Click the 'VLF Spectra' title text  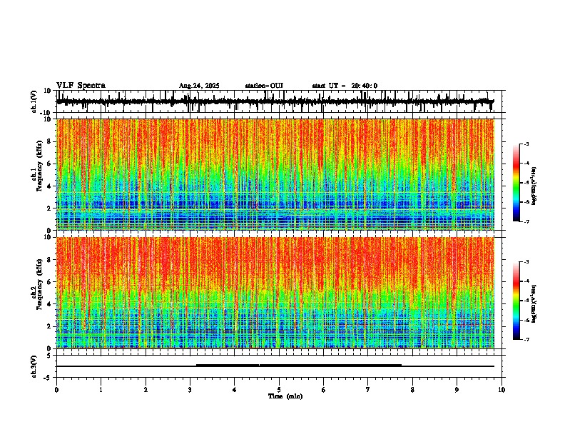(81, 86)
